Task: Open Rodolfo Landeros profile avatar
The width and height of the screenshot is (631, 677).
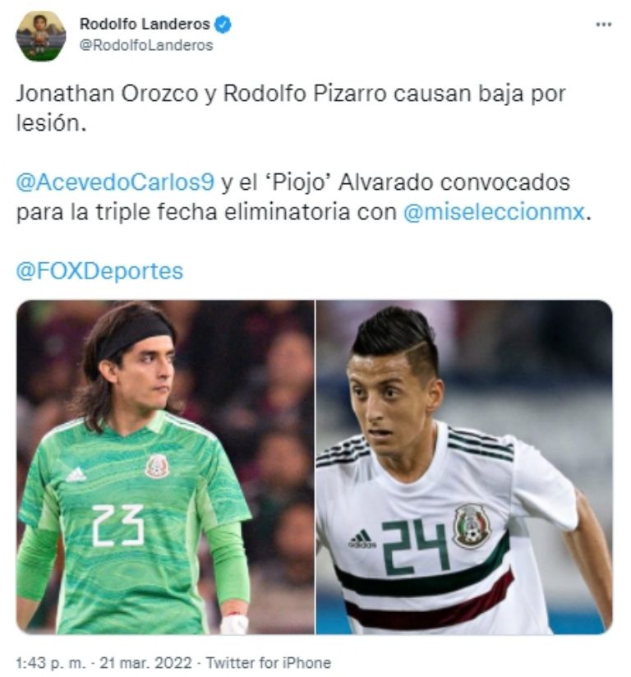Action: point(40,36)
